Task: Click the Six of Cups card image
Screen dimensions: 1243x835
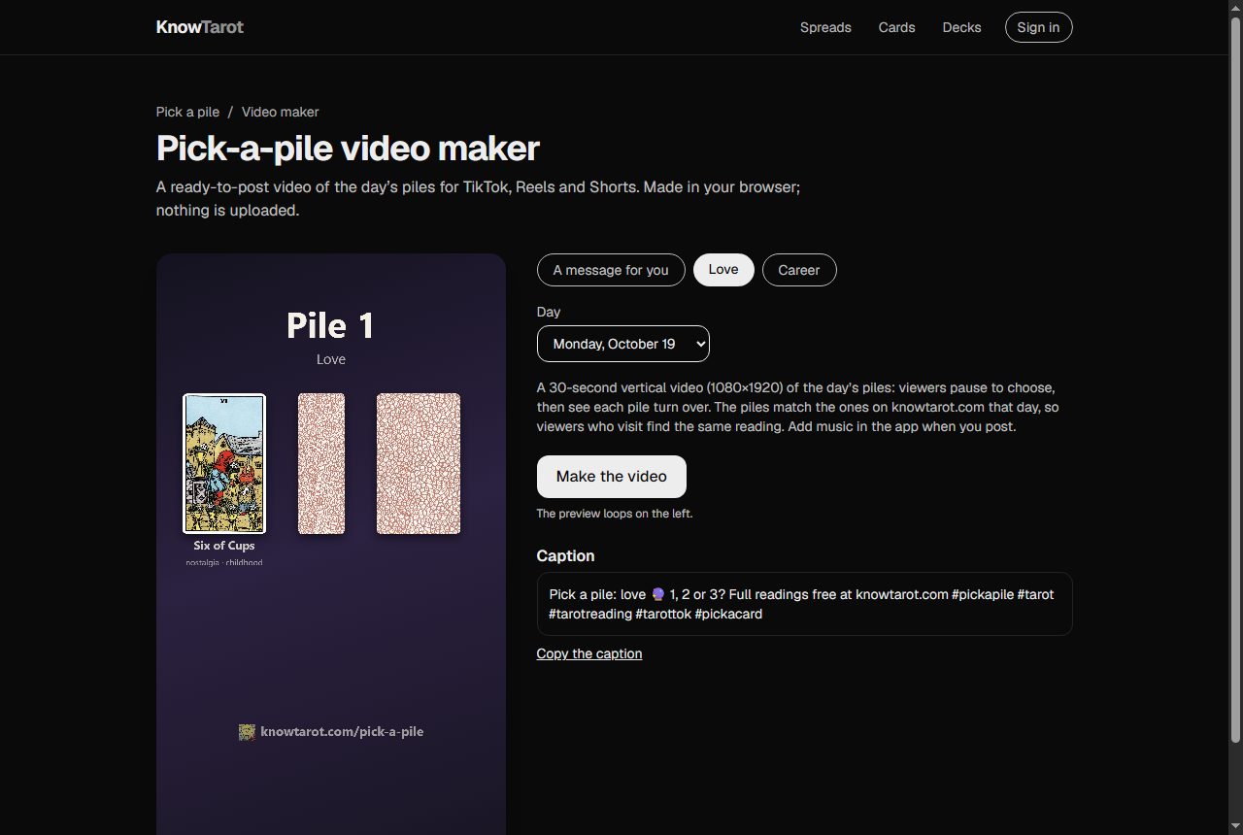Action: tap(224, 463)
